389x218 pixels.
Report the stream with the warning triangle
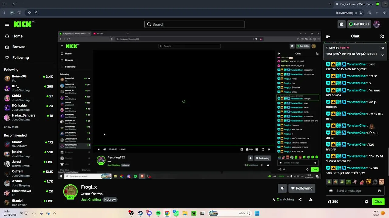[x=311, y=200]
